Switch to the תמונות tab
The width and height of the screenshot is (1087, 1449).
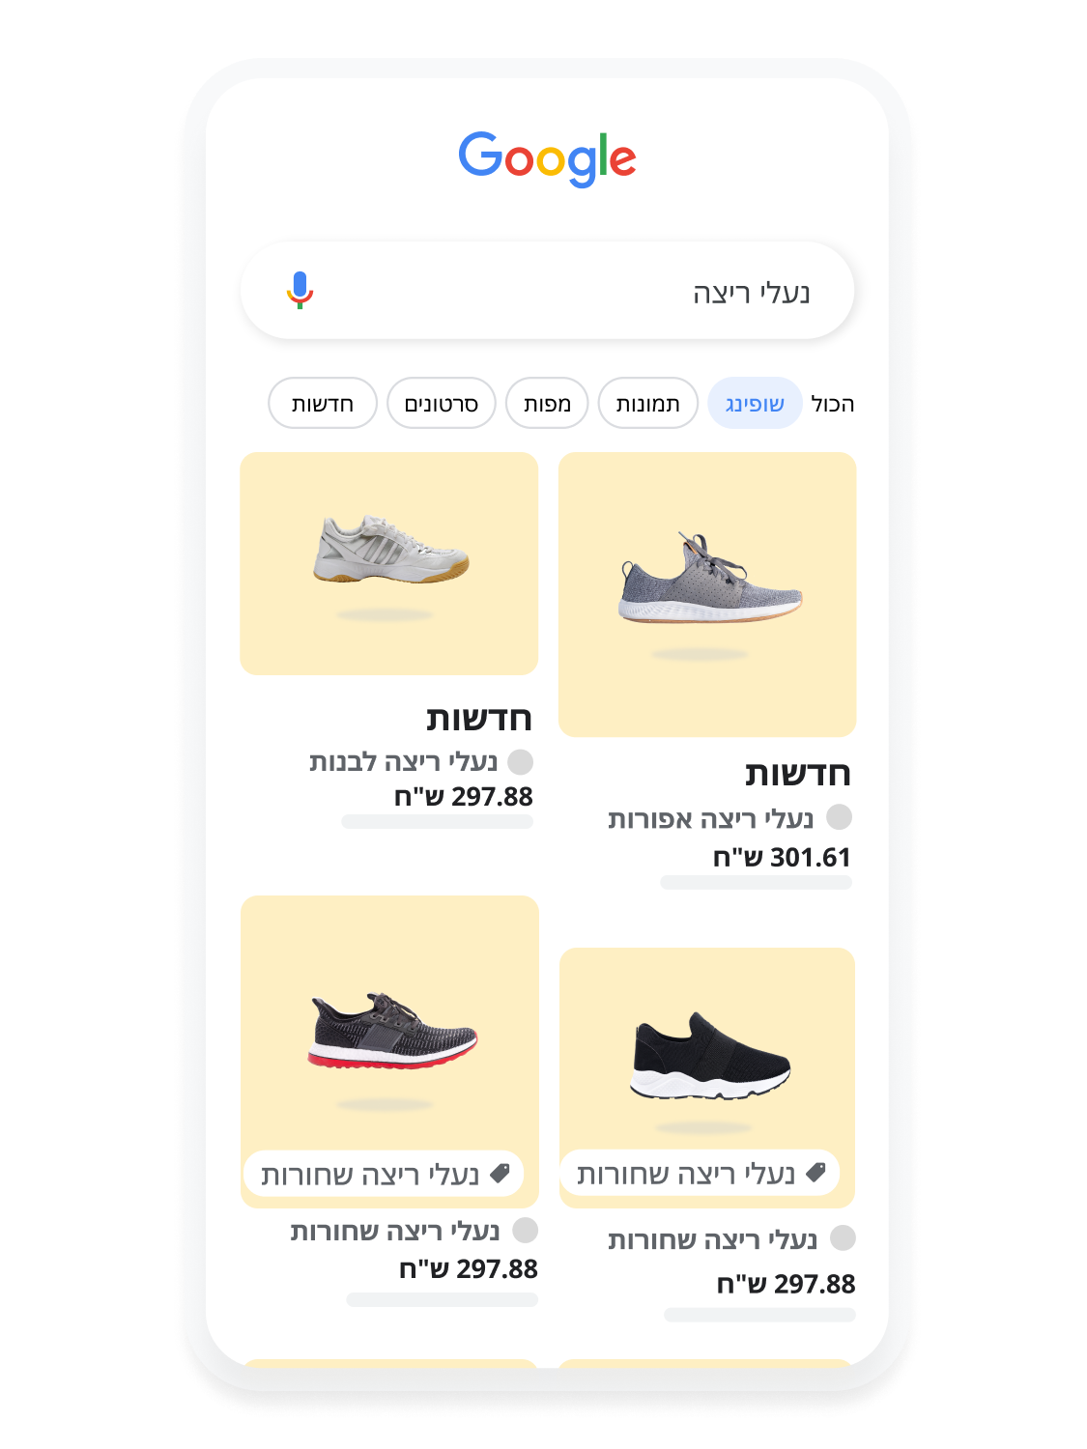(x=647, y=403)
